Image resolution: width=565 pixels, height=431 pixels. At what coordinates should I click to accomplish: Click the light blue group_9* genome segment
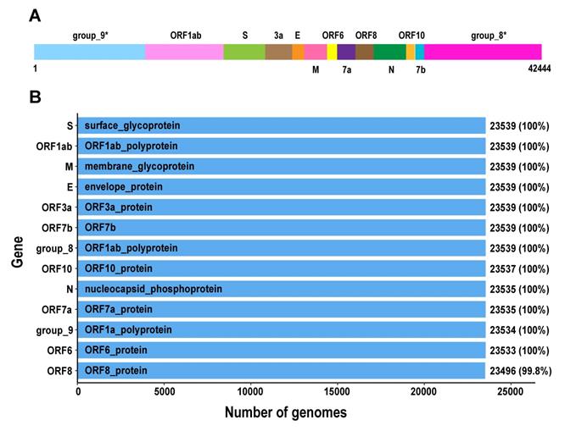89,52
